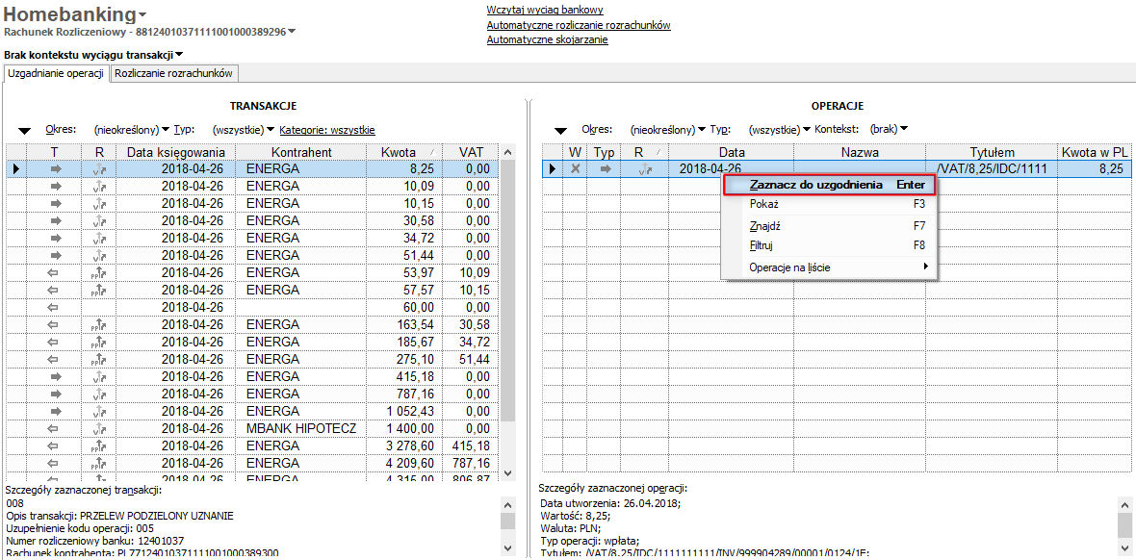Expand the Operacje filter triangle
Image resolution: width=1136 pixels, height=560 pixels.
point(560,131)
